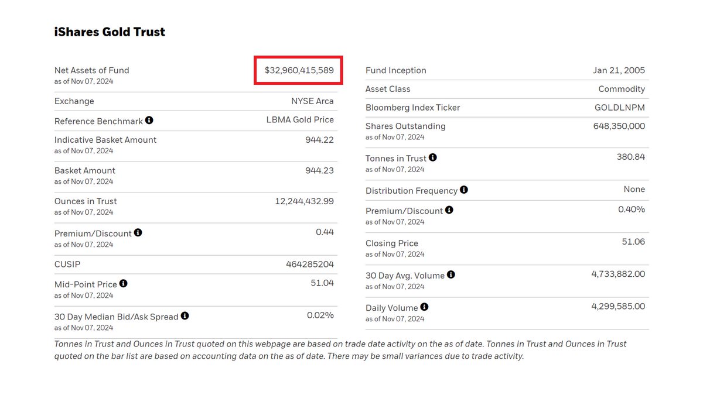703x395 pixels.
Task: Click the 0.40% Premium/Discount value
Action: pyautogui.click(x=632, y=209)
